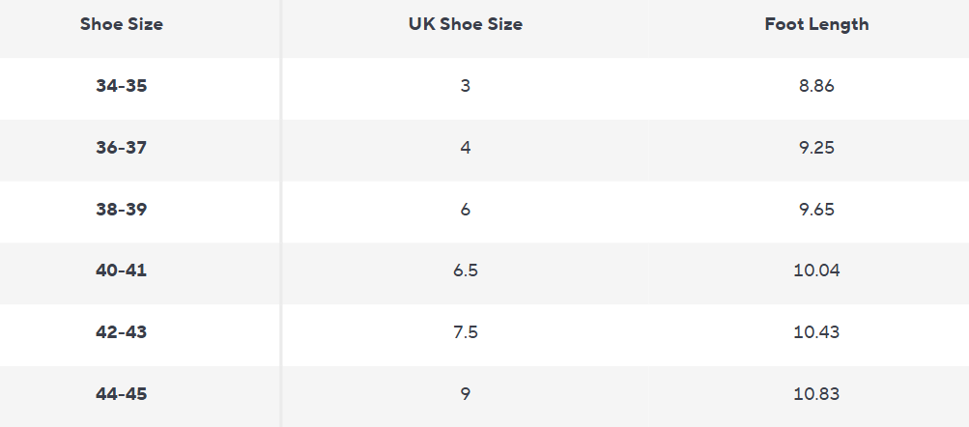The height and width of the screenshot is (427, 969).
Task: Click UK shoe size value 3
Action: (465, 85)
